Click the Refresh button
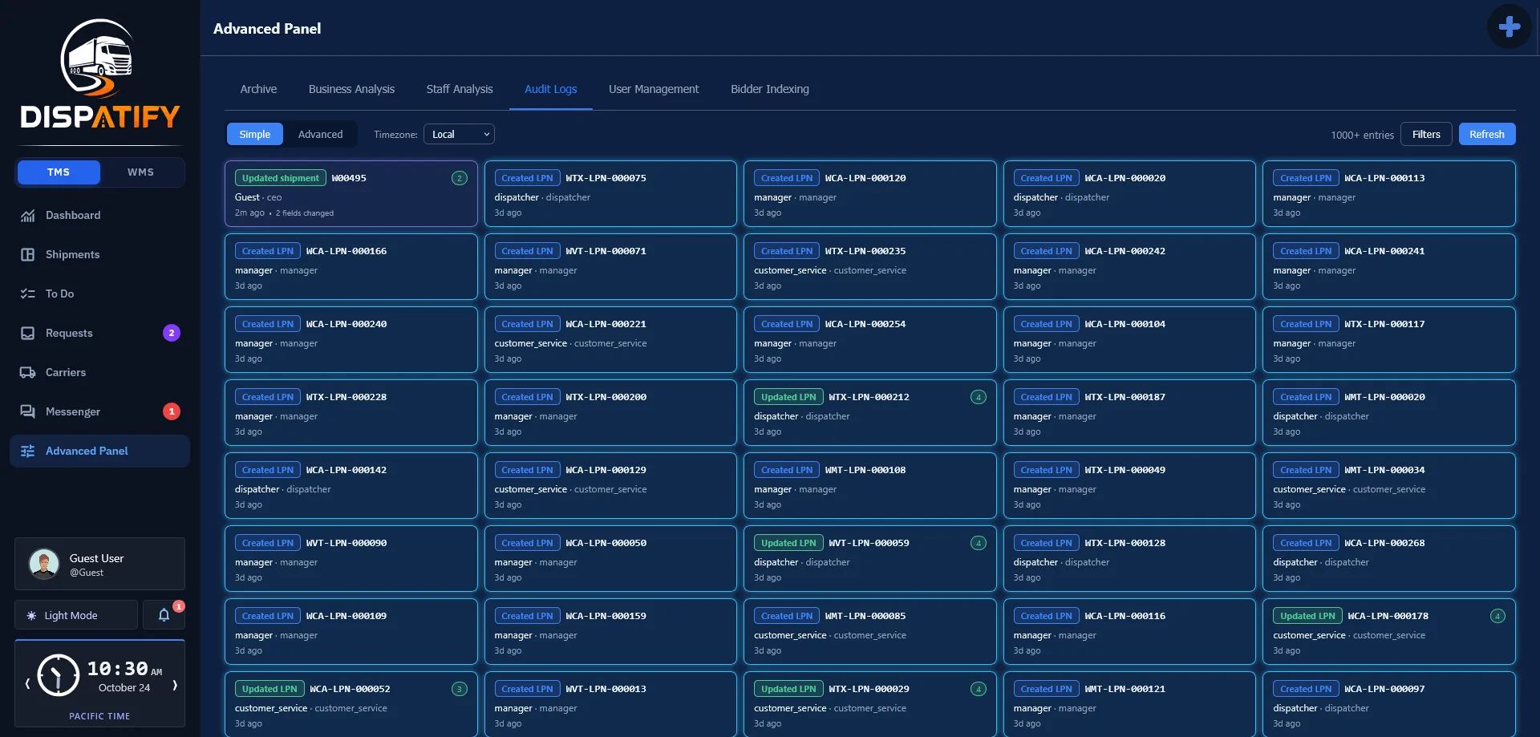Viewport: 1540px width, 737px height. coord(1487,134)
